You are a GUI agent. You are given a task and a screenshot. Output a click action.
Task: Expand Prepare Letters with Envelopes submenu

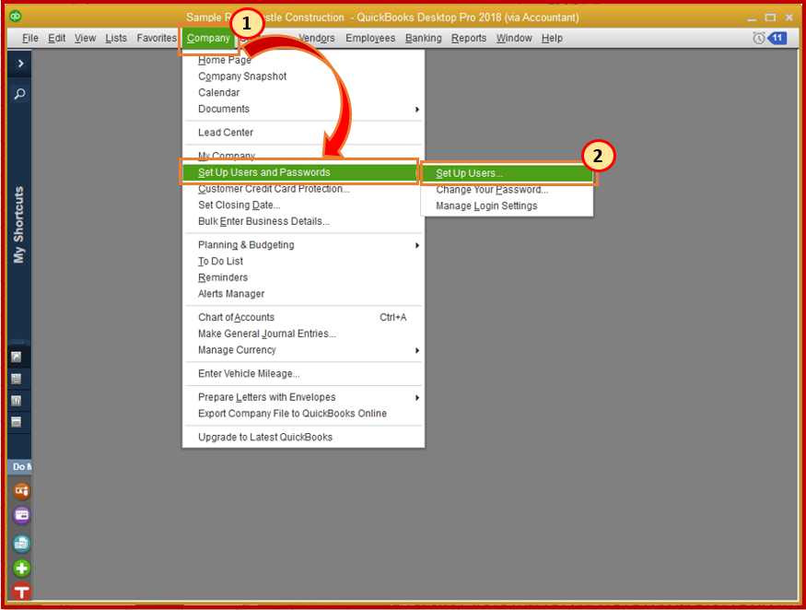click(303, 397)
